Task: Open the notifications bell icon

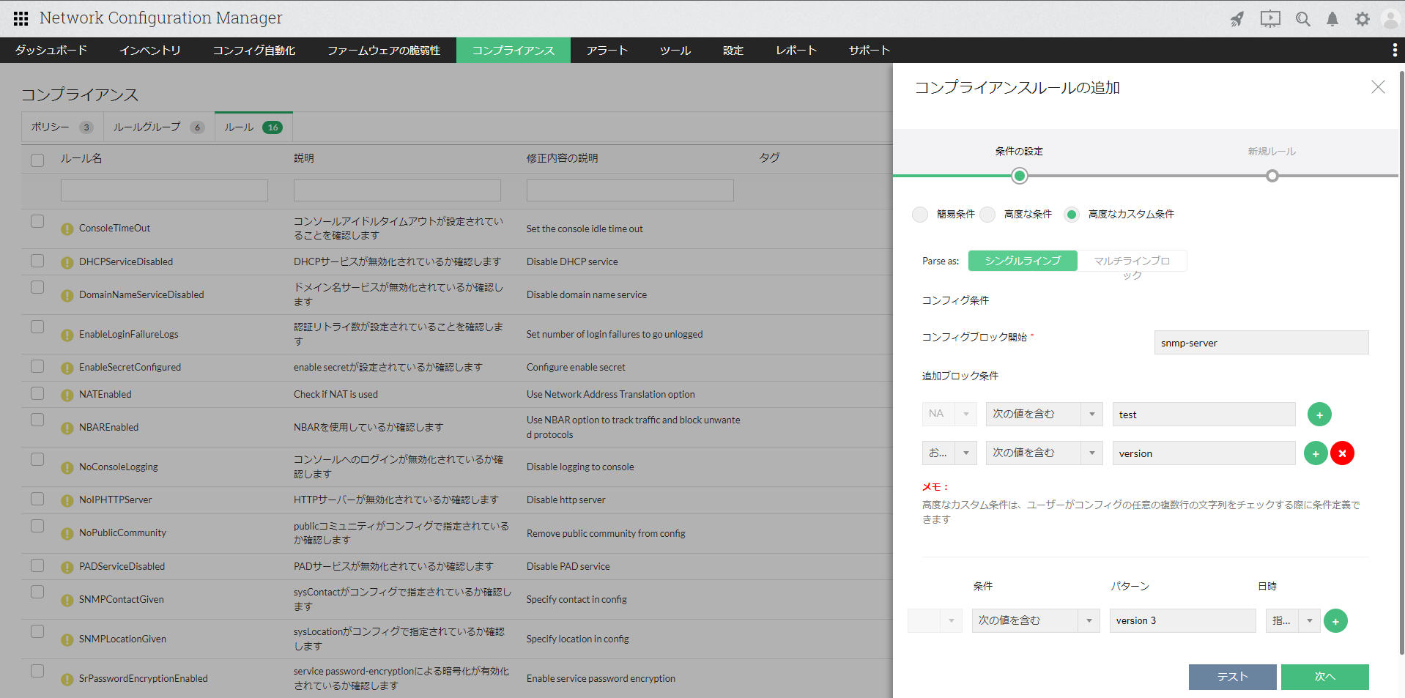Action: tap(1332, 19)
